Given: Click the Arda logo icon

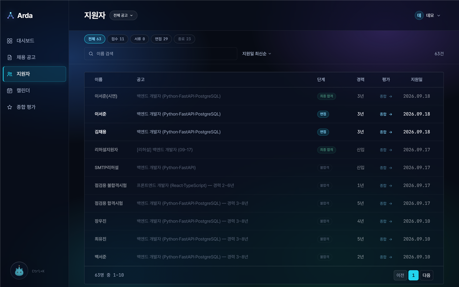Looking at the screenshot, I should [11, 15].
